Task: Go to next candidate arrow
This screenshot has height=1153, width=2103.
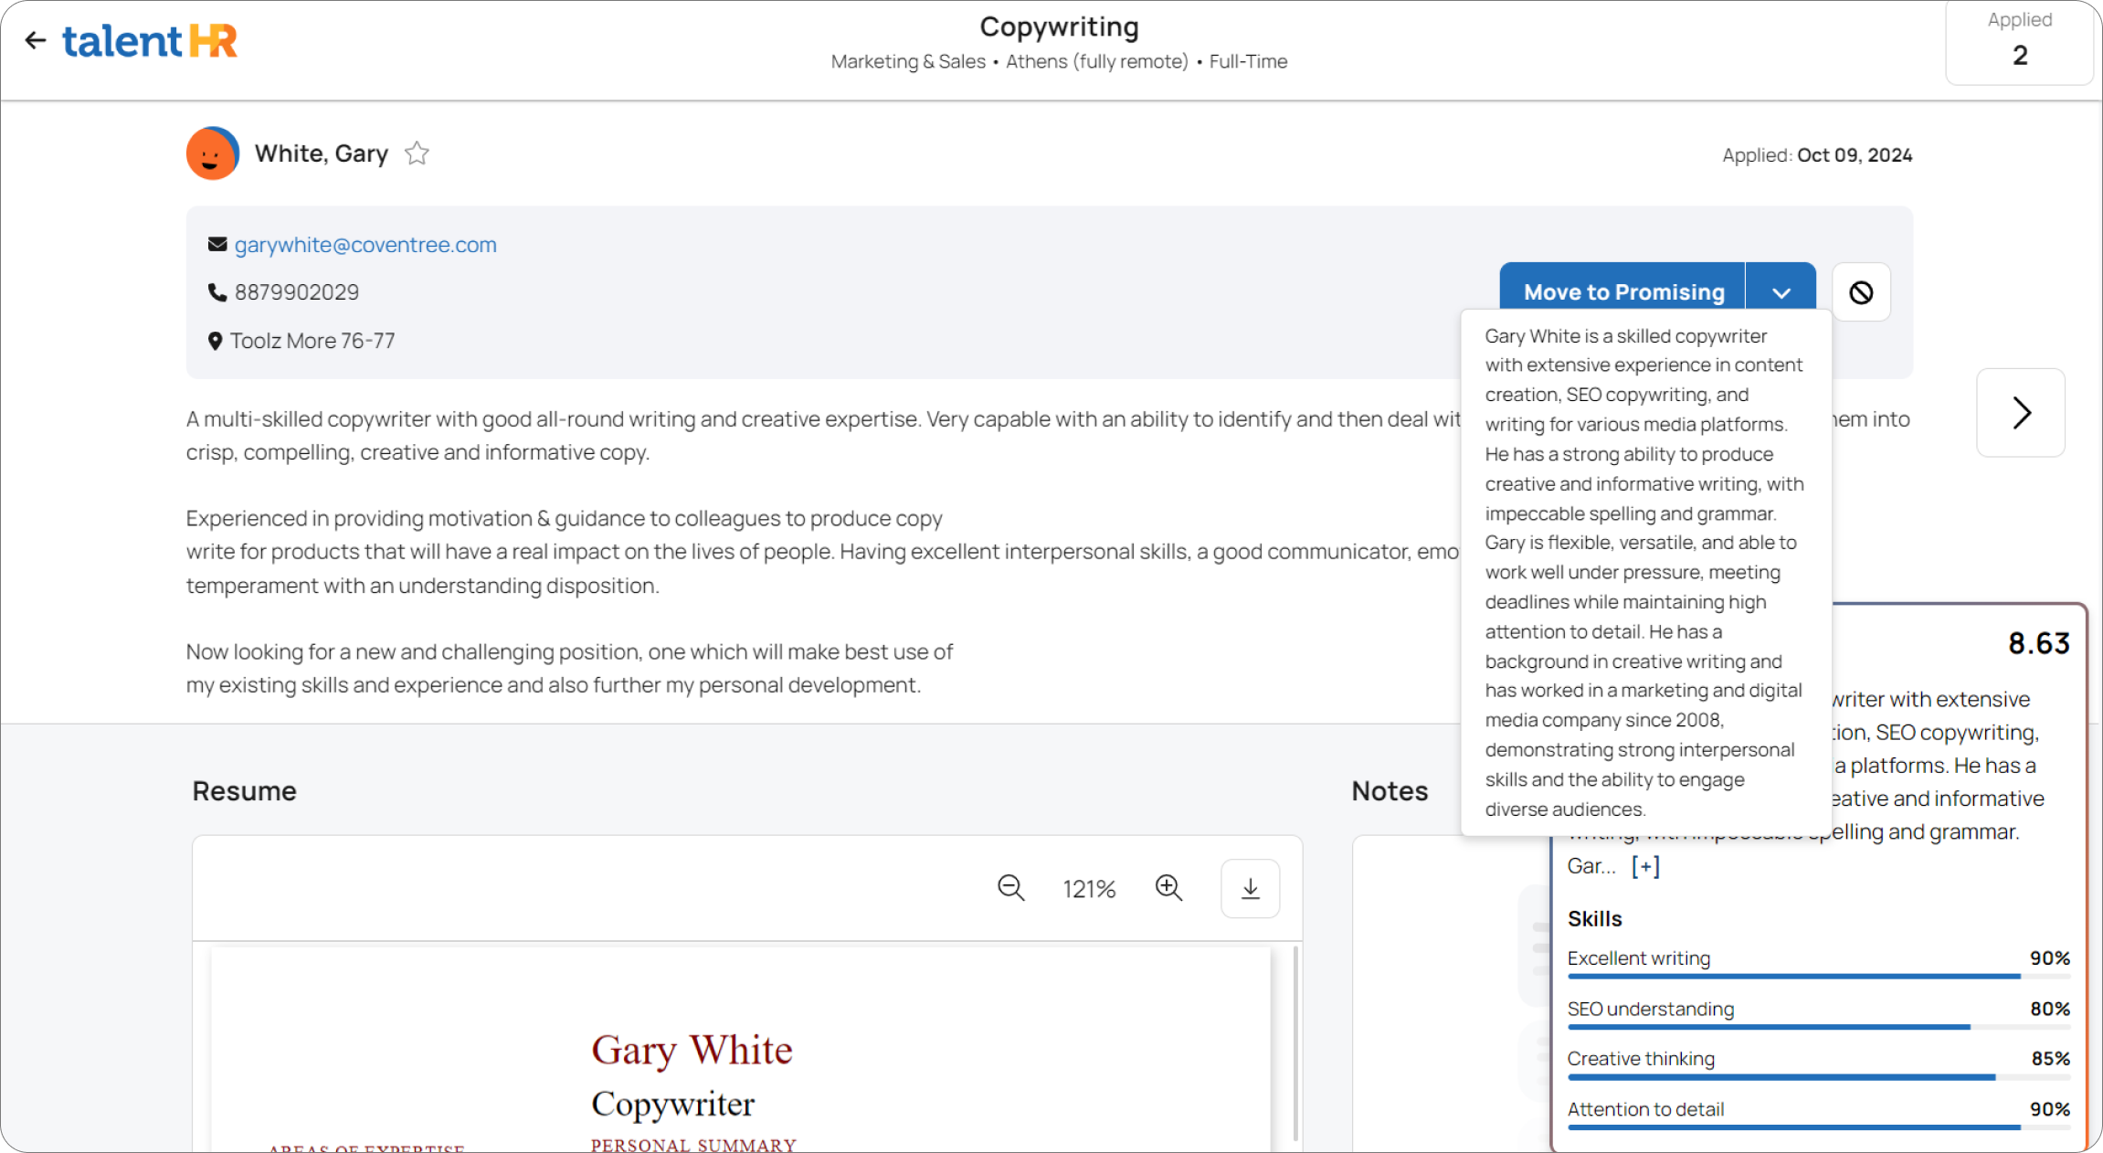Action: 2021,413
